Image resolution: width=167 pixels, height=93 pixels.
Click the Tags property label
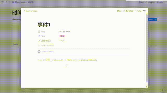(x=43, y=36)
